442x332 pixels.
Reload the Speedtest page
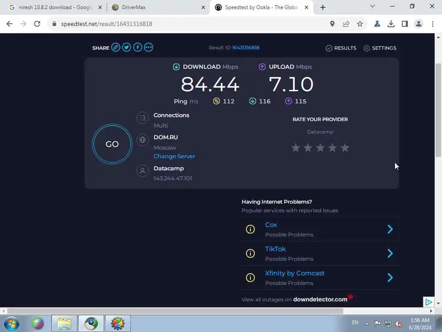pos(37,24)
